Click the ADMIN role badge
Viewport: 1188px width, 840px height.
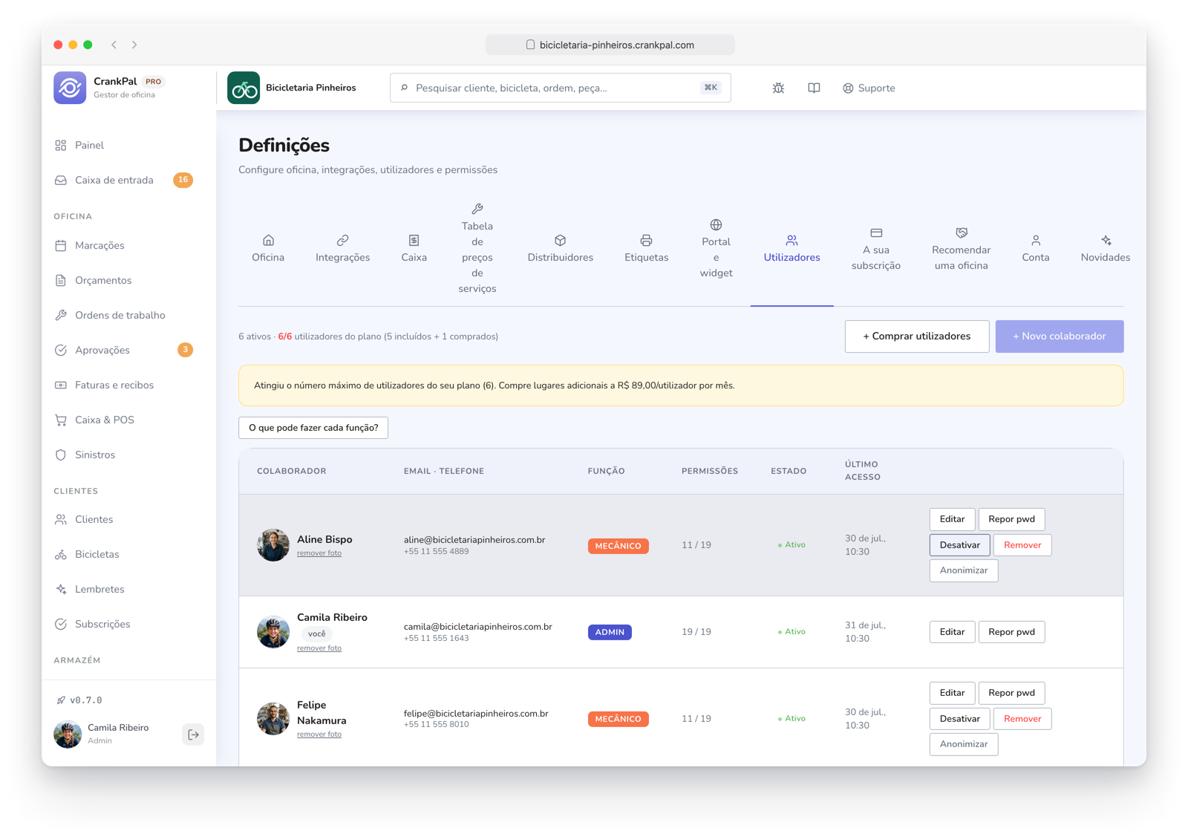pos(610,632)
